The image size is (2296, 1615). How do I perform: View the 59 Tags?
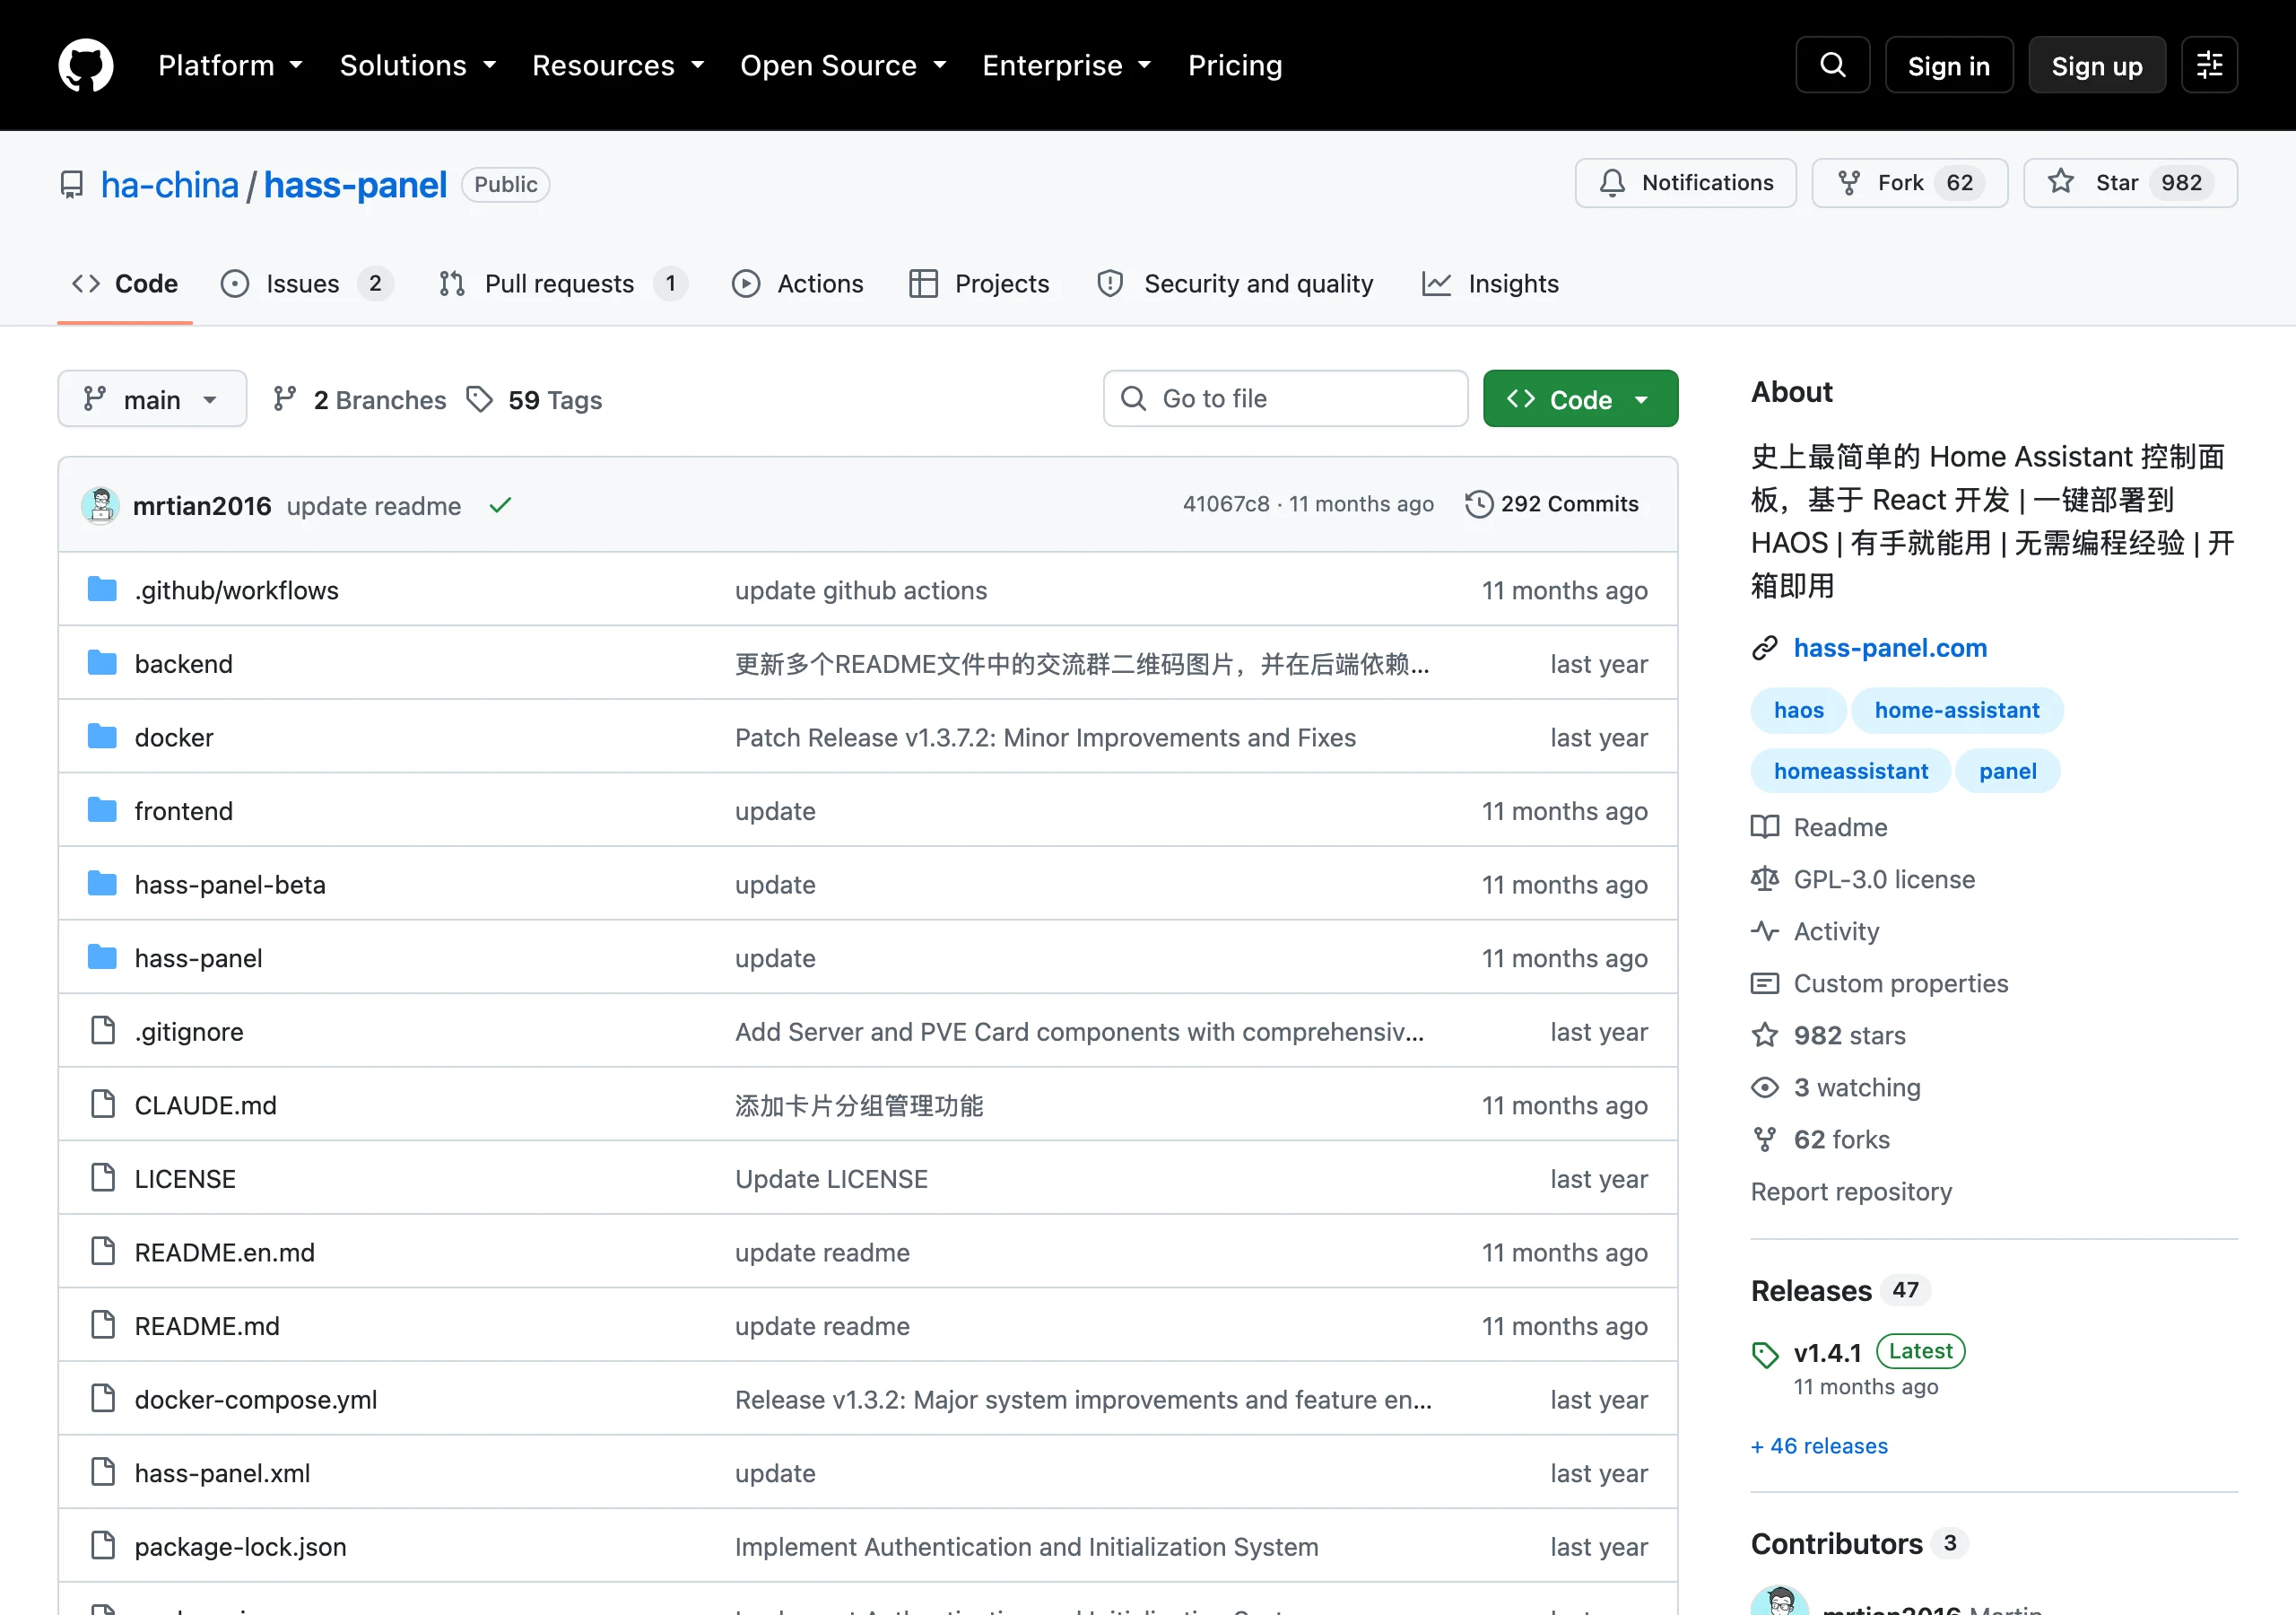click(x=535, y=399)
